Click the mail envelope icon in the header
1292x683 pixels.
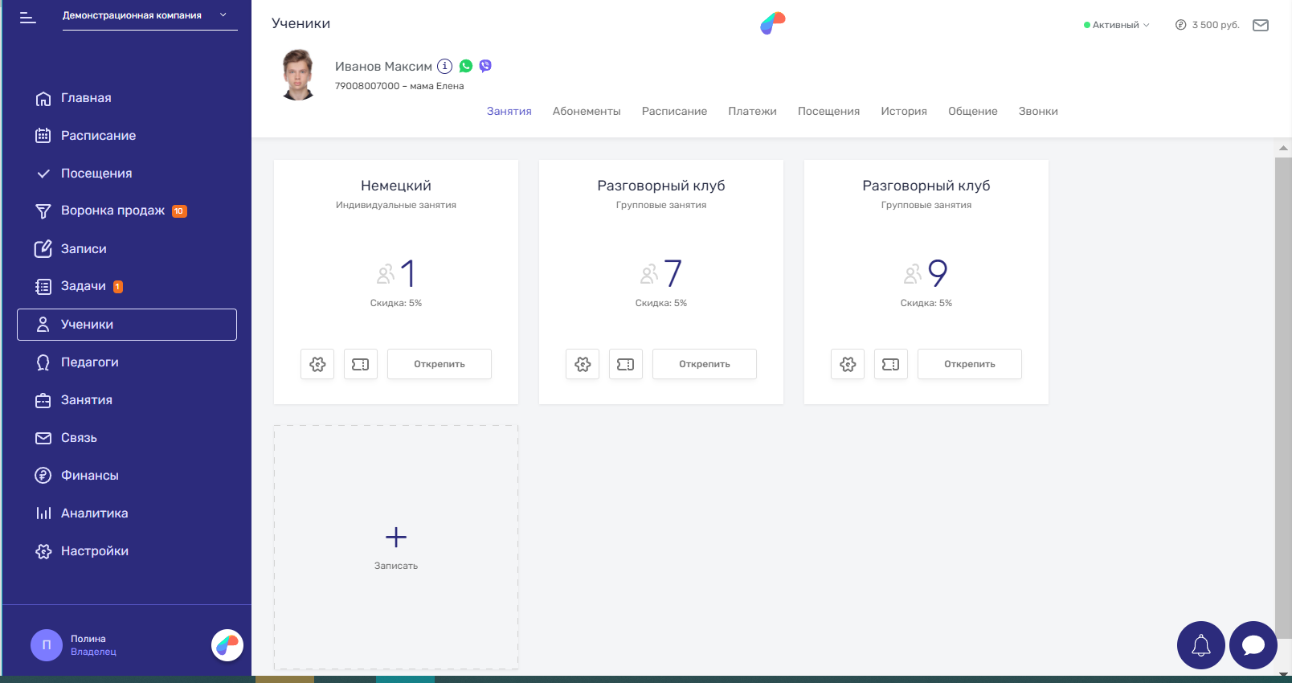click(x=1261, y=25)
